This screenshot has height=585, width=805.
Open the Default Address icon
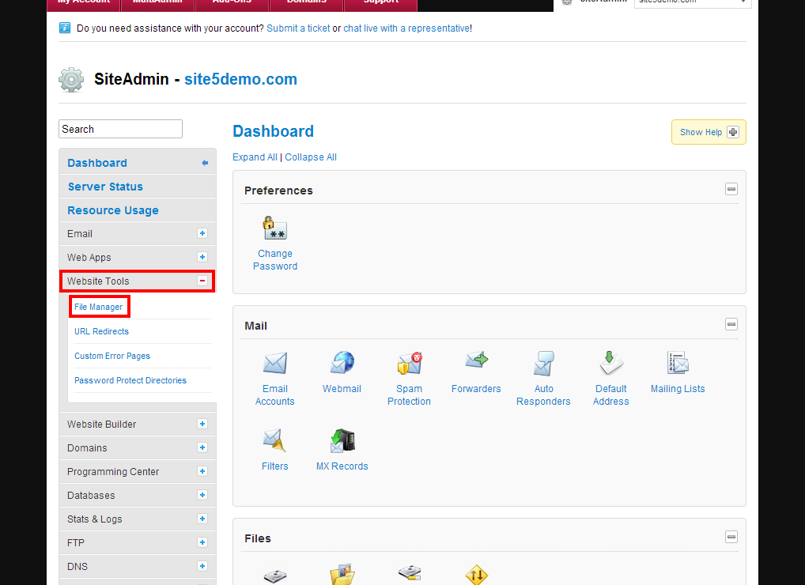point(611,363)
